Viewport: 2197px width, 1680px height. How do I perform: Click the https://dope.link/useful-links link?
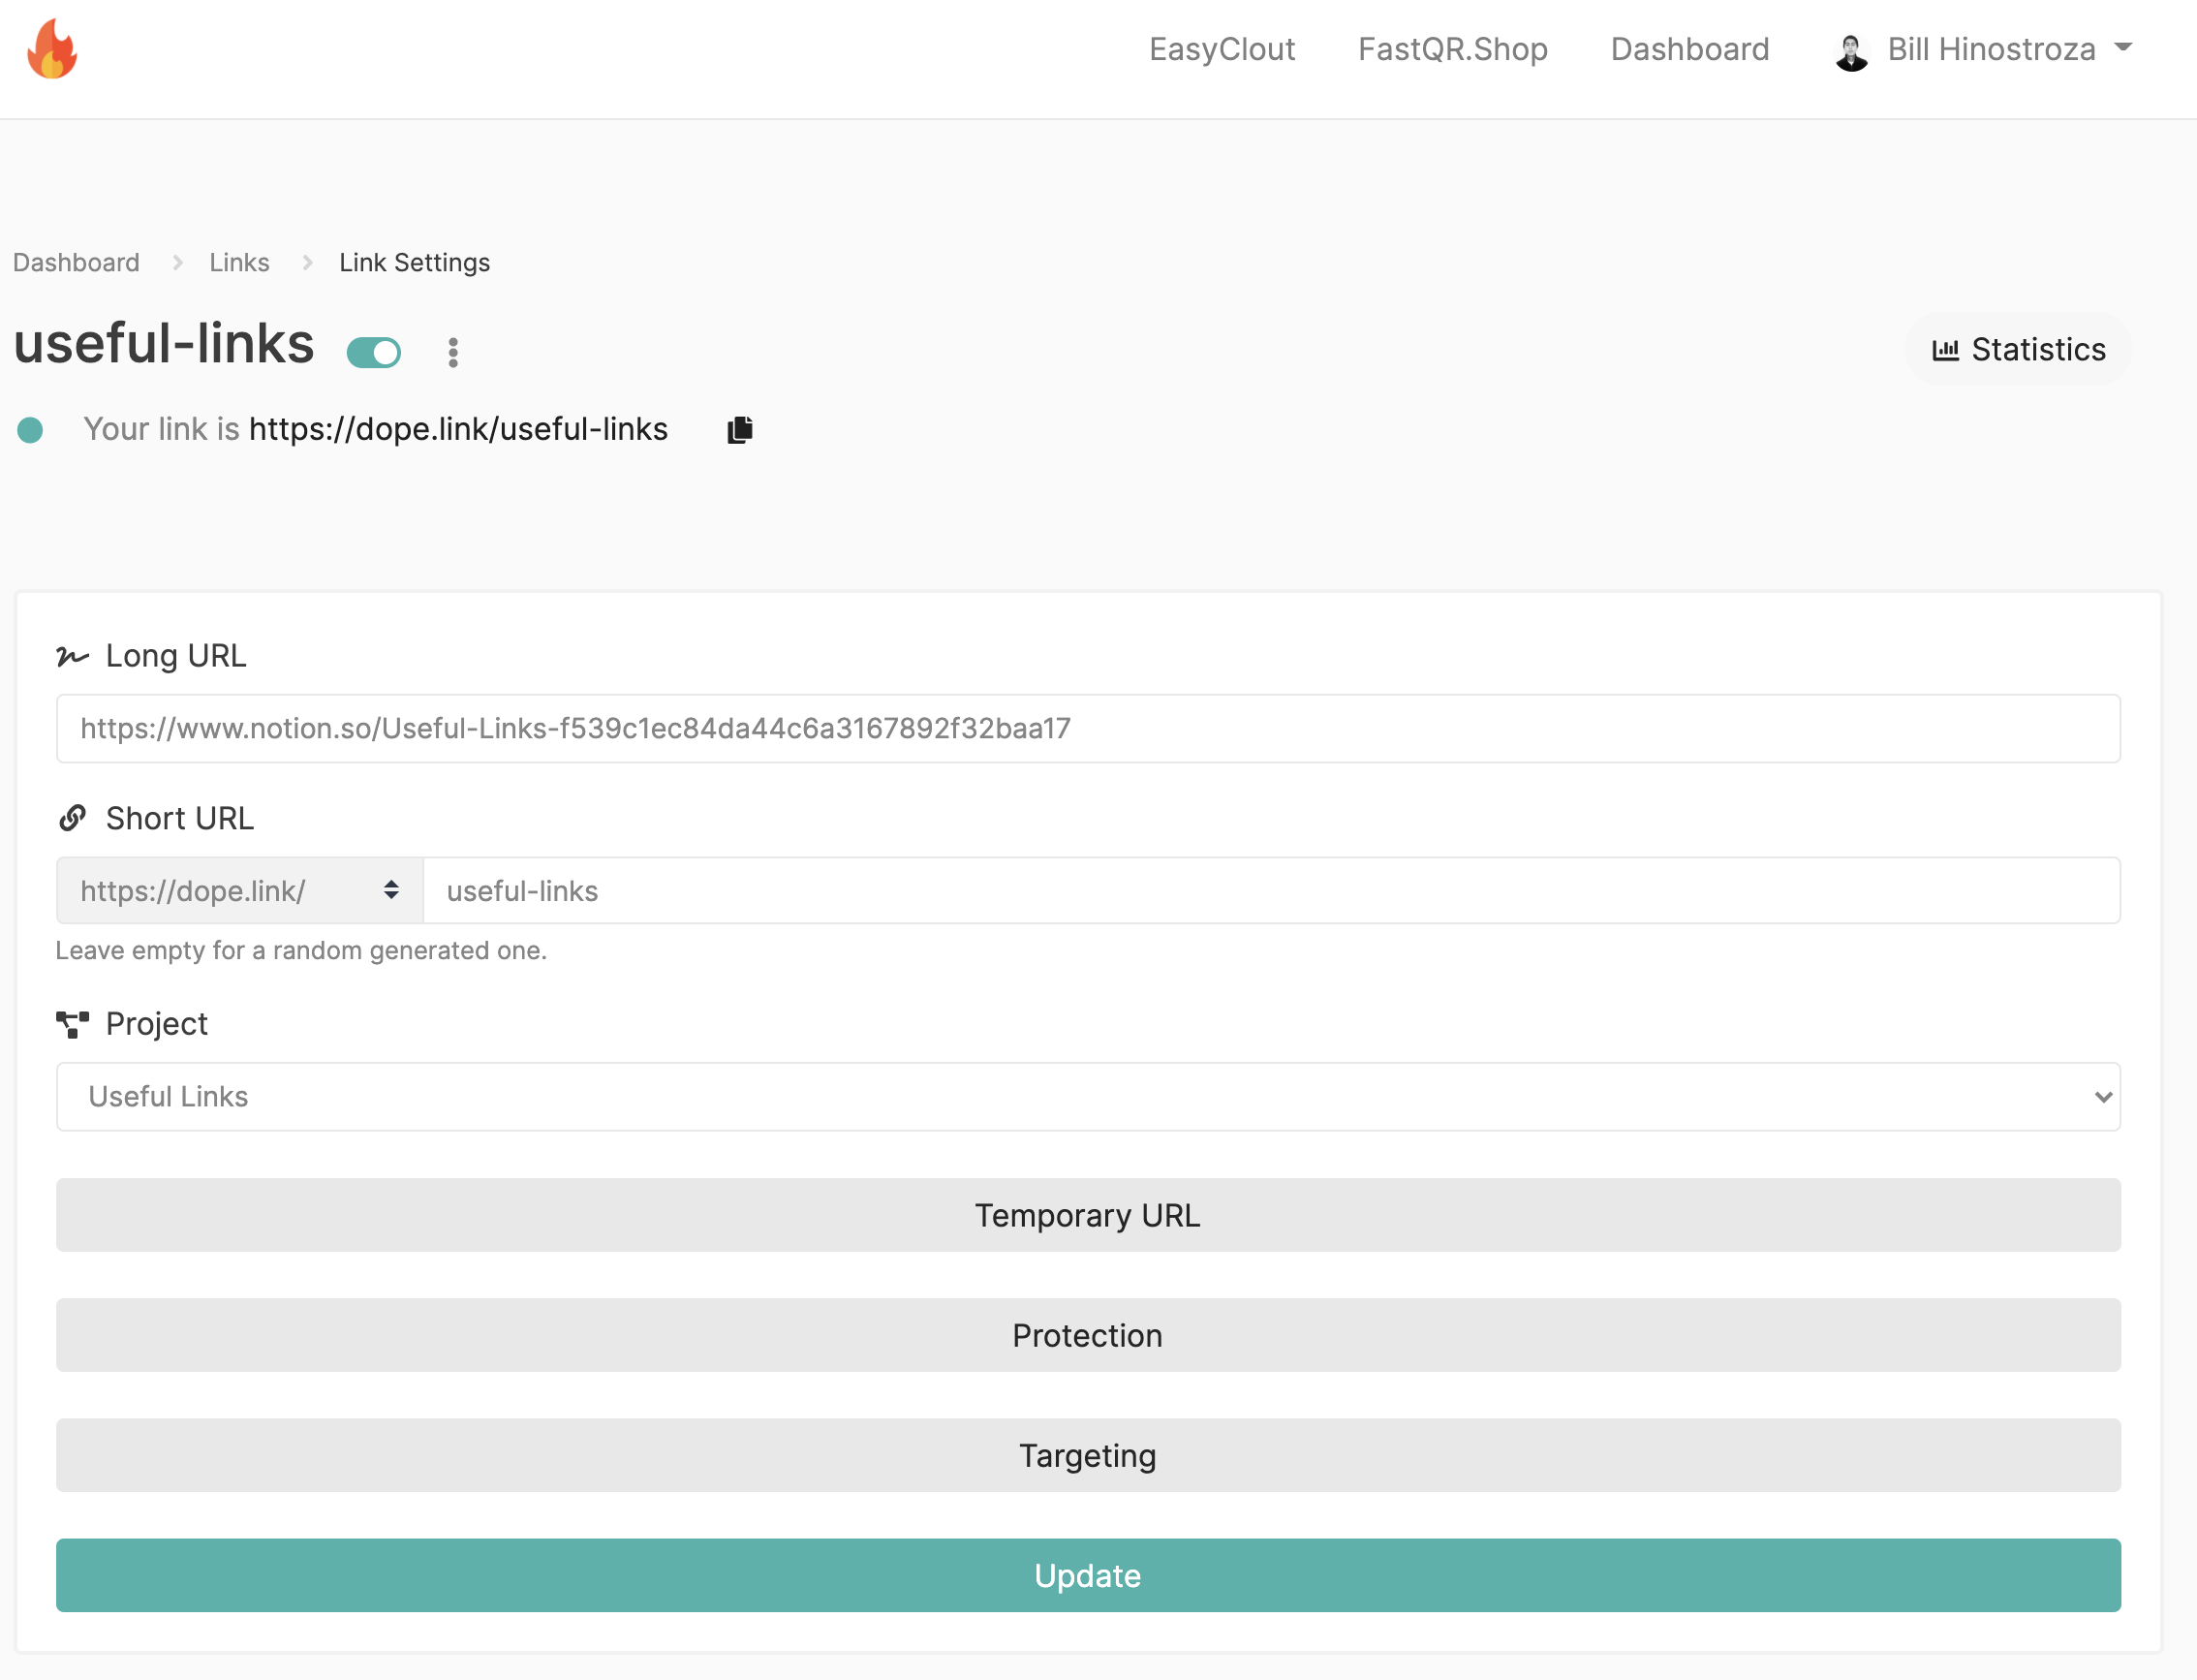[x=458, y=429]
